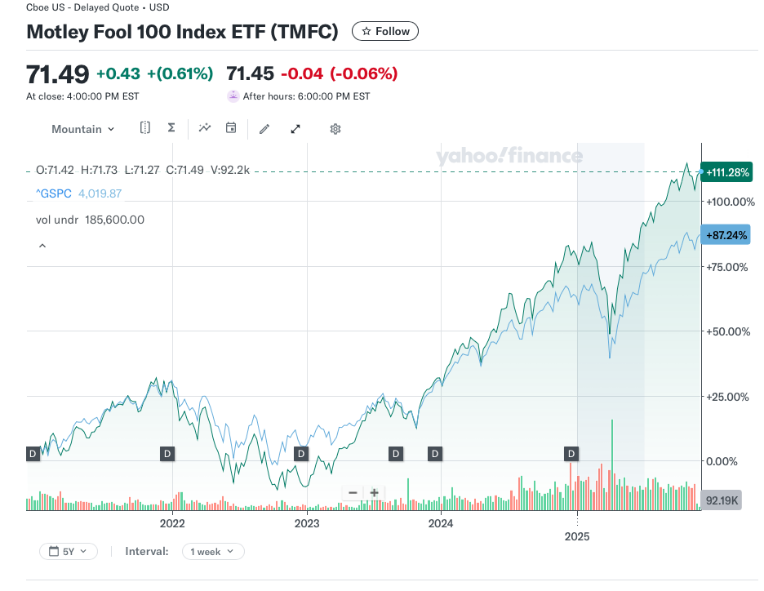Click the sigma statistics icon
The height and width of the screenshot is (591, 764).
(171, 128)
